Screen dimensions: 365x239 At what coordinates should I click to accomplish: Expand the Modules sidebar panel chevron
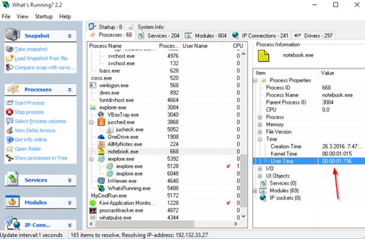click(x=69, y=202)
